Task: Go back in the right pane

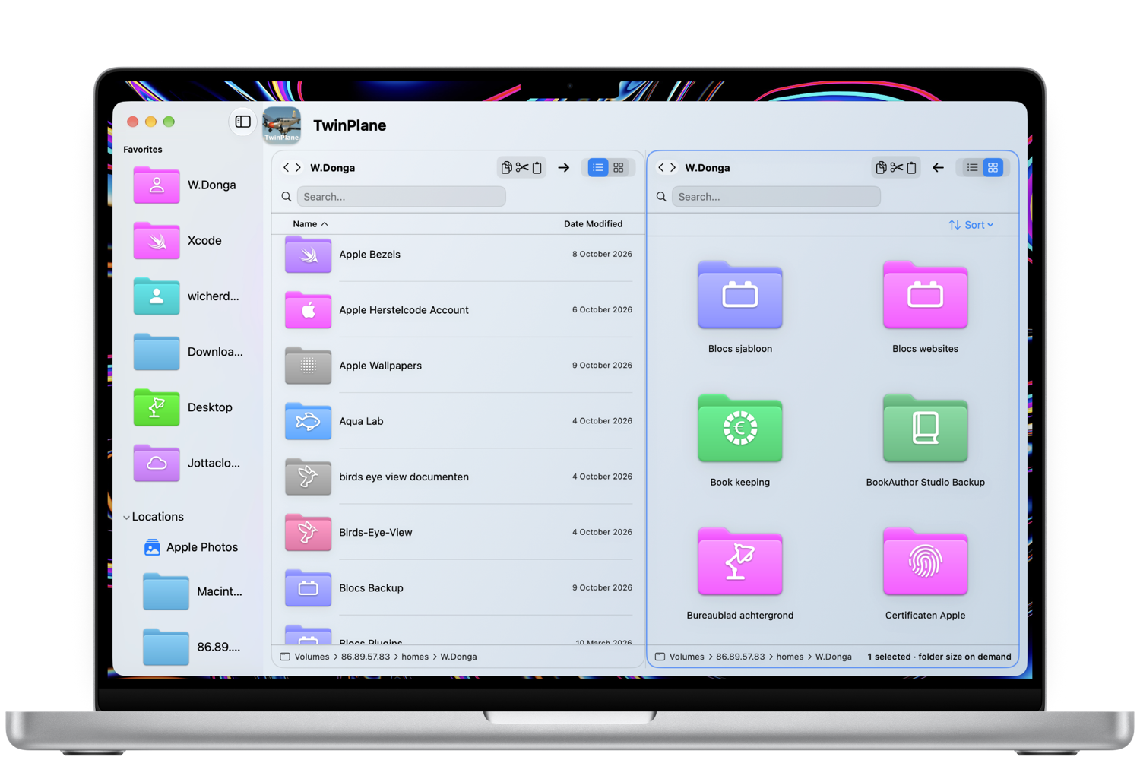Action: [661, 168]
